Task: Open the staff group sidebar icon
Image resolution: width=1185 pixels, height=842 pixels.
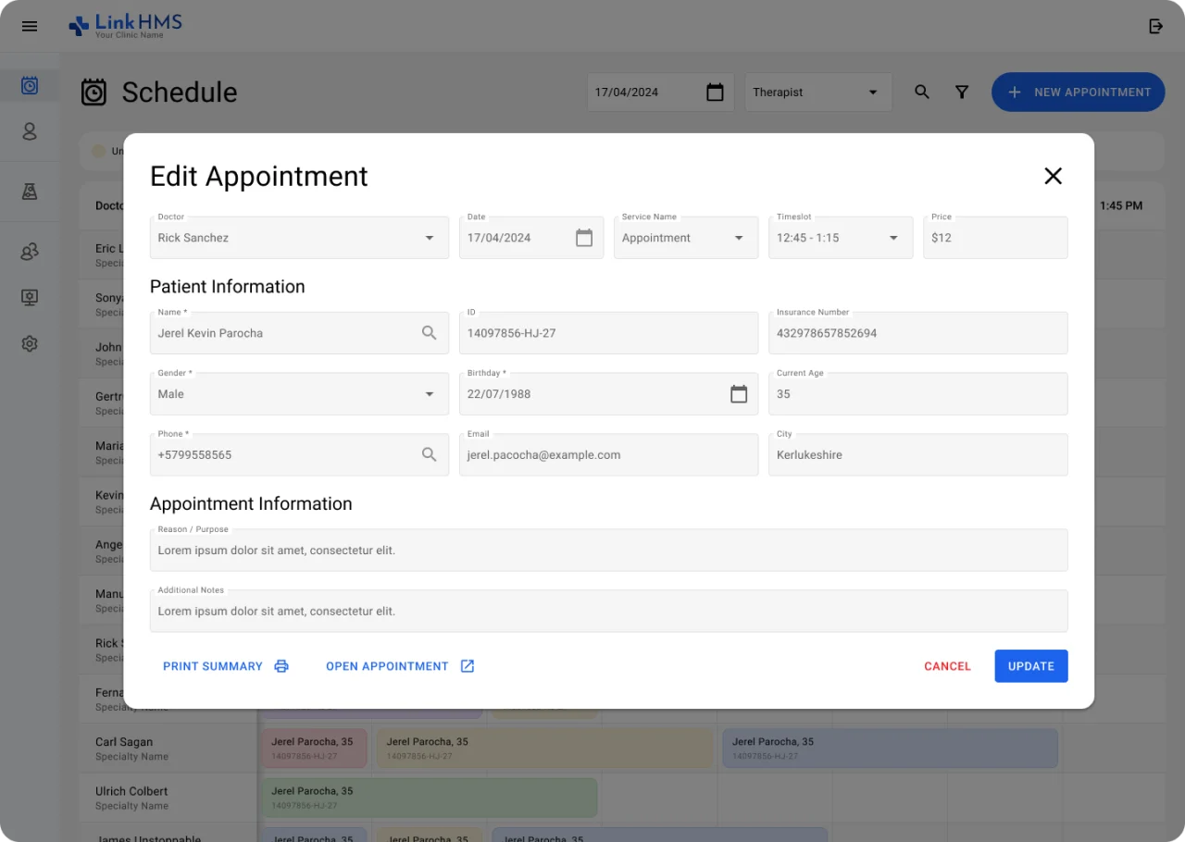Action: tap(30, 252)
